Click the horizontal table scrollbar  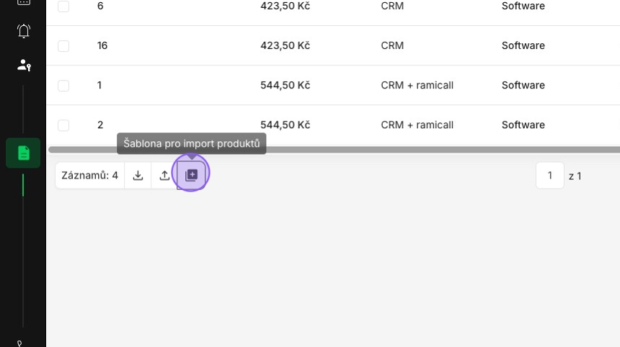tap(334, 150)
